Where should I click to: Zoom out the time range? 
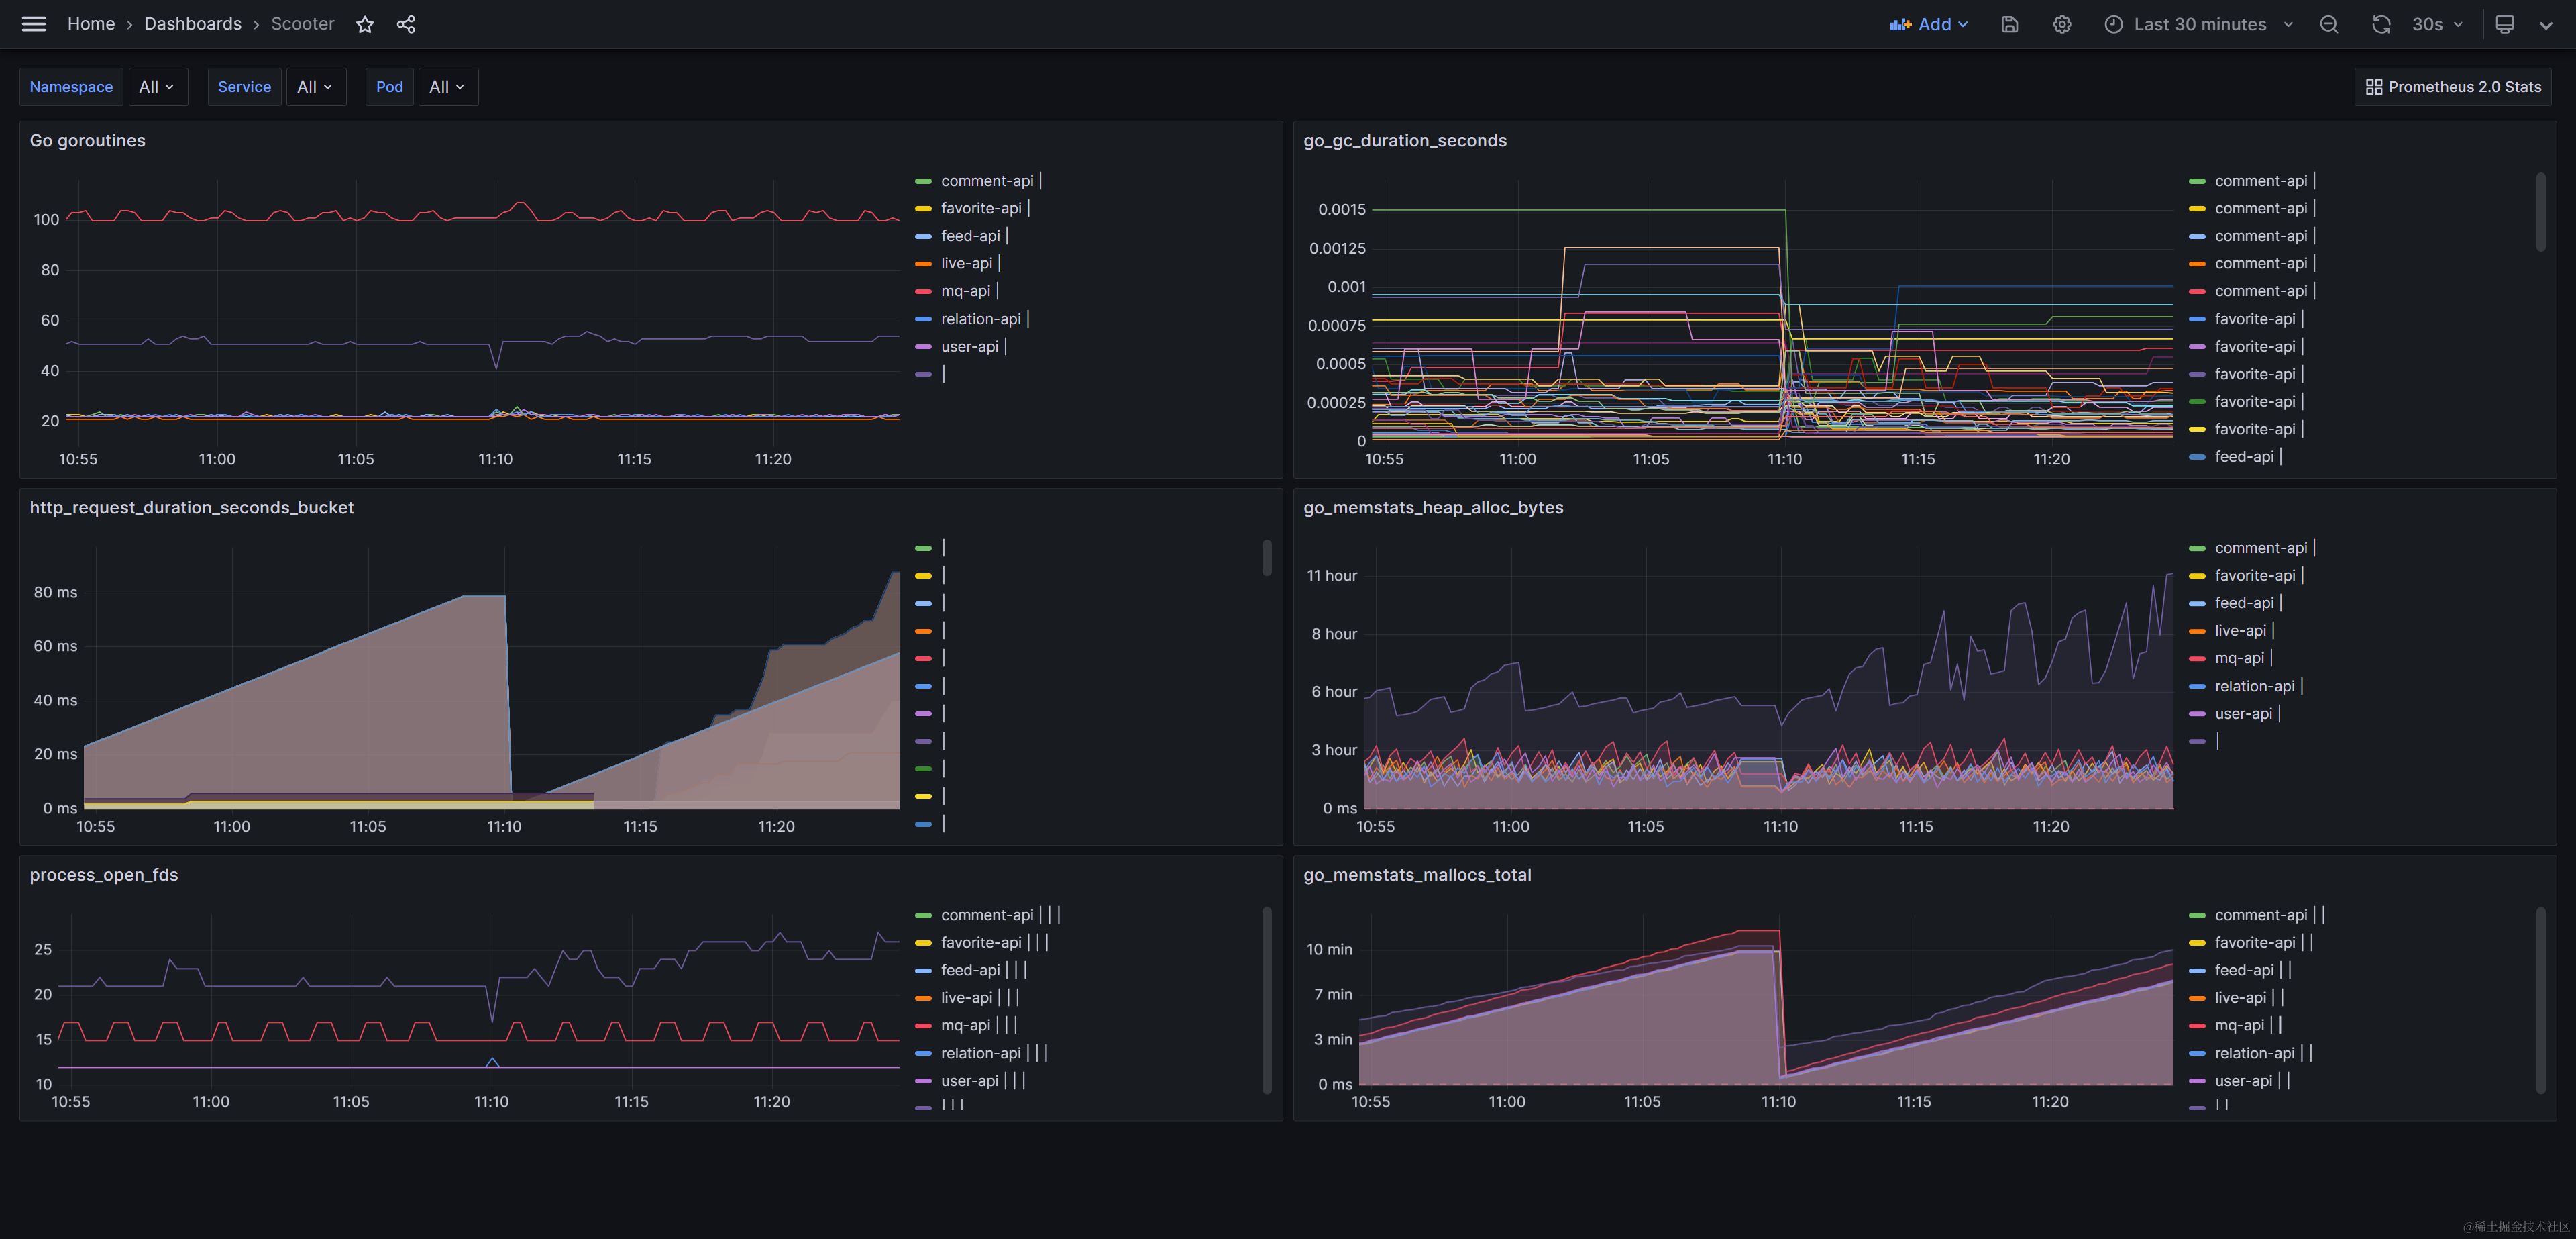2329,24
